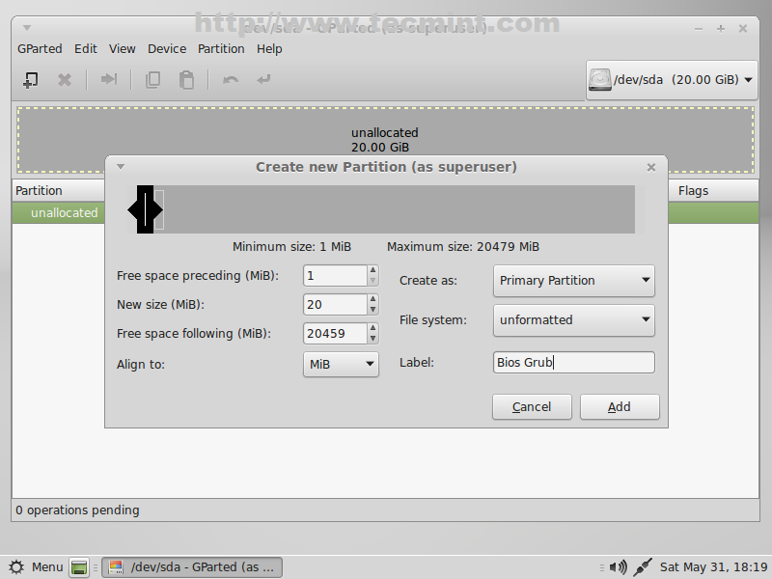Click the clock showing Sat May 31

713,567
